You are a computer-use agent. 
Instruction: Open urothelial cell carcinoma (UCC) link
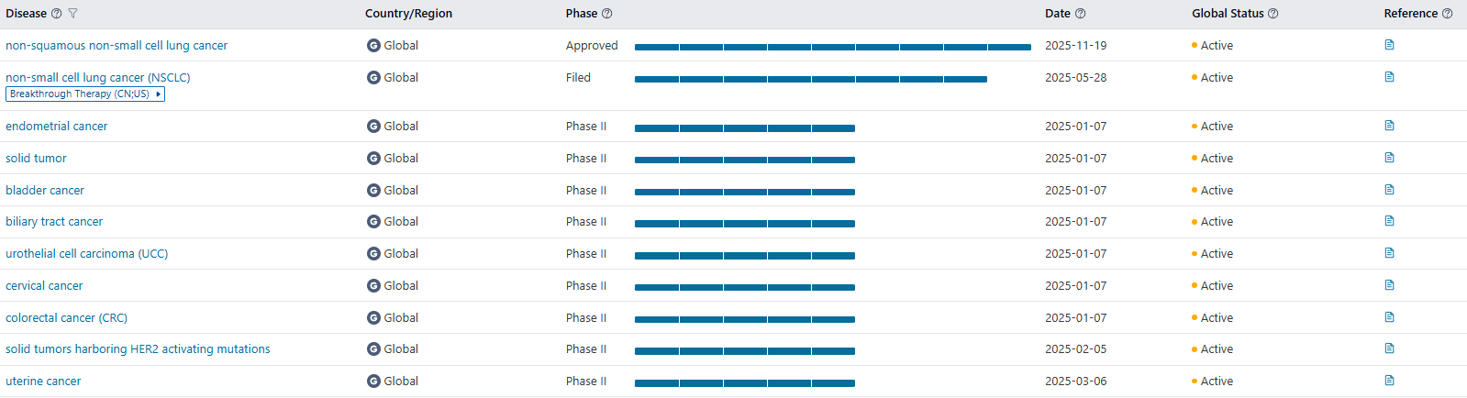pyautogui.click(x=87, y=254)
